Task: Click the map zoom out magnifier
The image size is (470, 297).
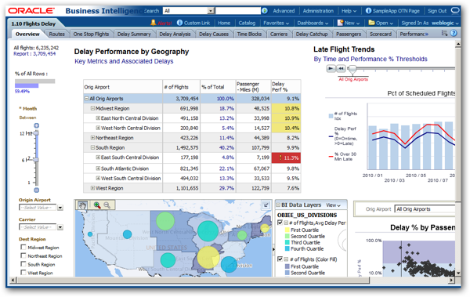Action: (107, 205)
